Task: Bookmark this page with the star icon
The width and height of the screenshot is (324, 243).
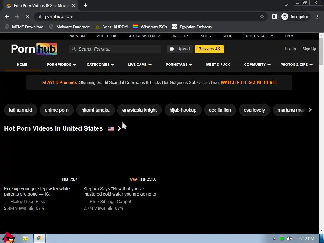Action: pos(262,16)
